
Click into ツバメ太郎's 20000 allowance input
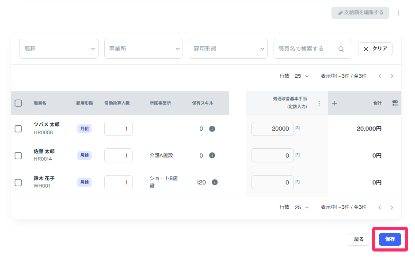(x=272, y=128)
